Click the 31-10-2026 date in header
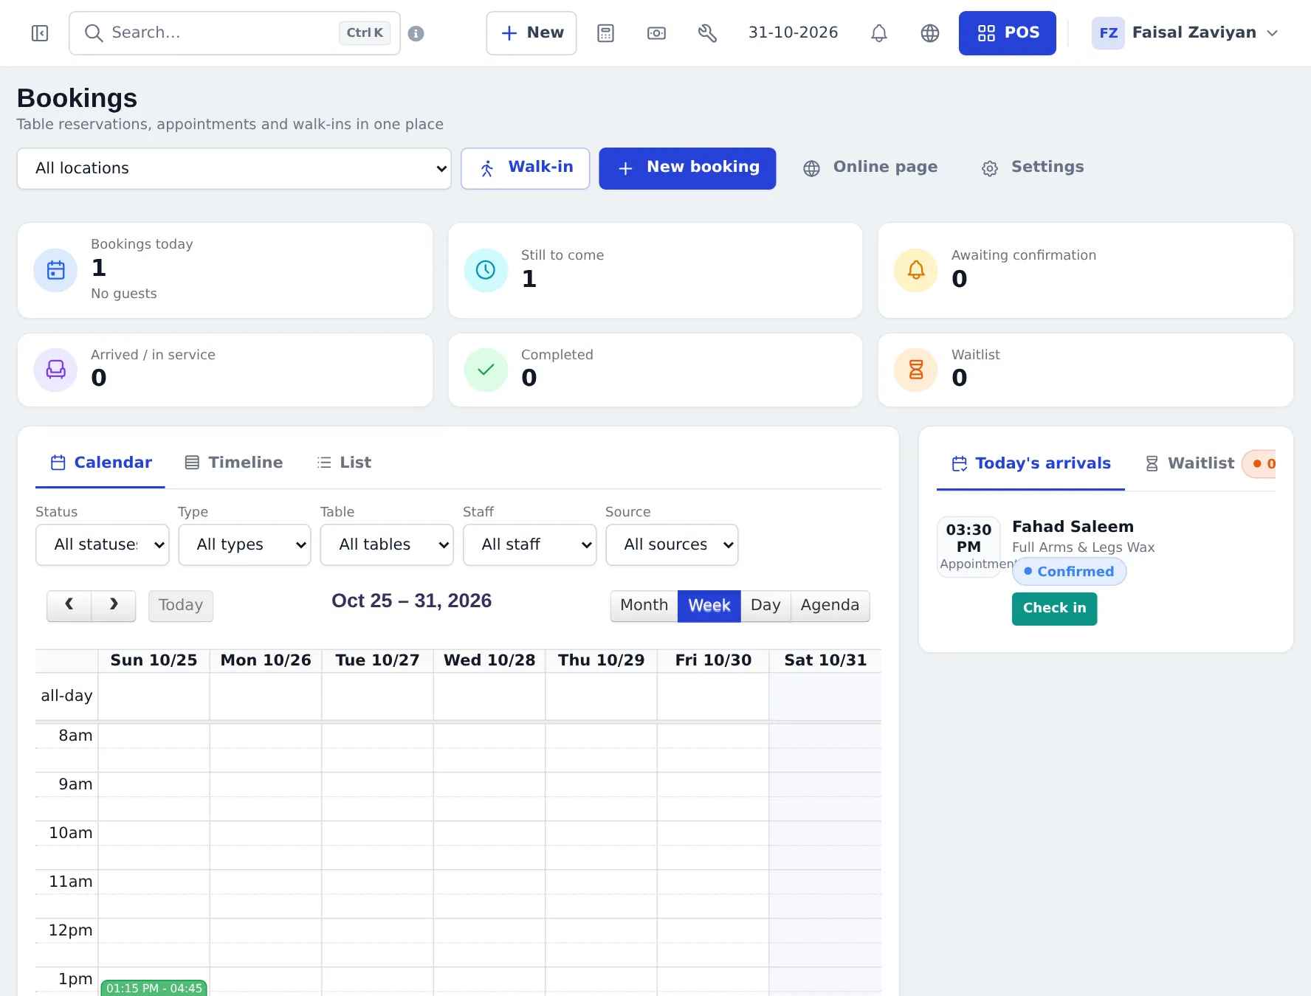 click(x=793, y=33)
